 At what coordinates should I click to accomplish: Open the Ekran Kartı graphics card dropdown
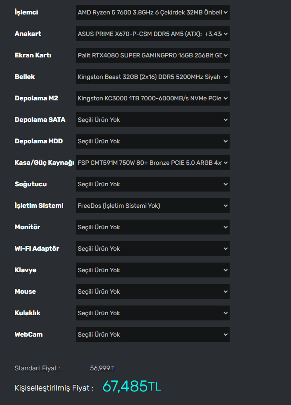153,55
